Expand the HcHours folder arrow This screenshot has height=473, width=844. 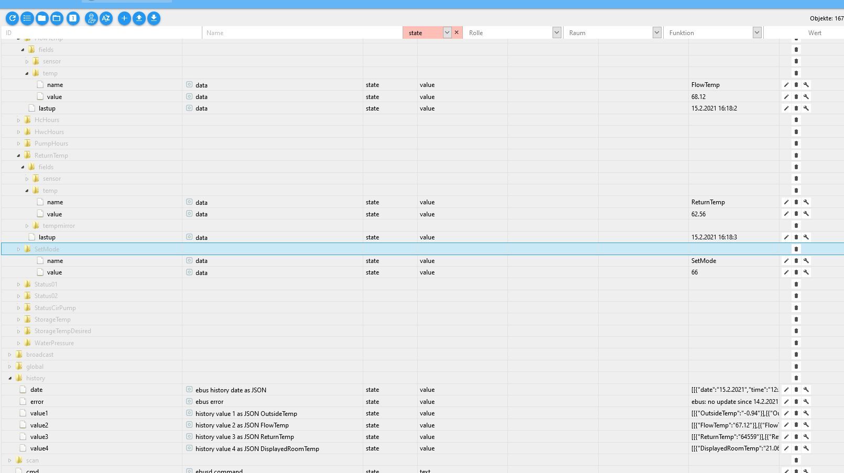[x=18, y=120]
